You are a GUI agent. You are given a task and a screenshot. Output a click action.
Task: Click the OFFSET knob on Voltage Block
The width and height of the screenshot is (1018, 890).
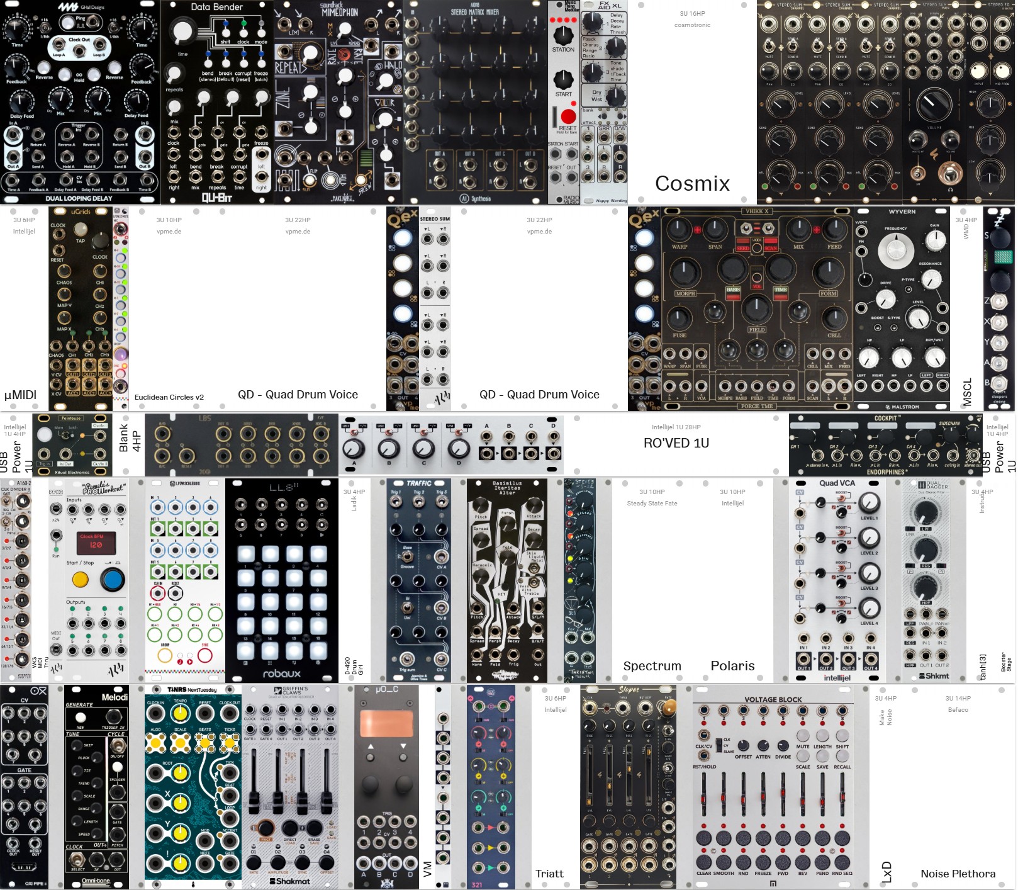[743, 746]
